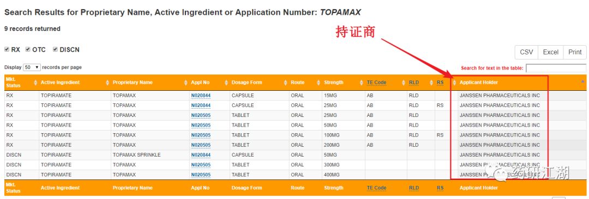The image size is (589, 199).
Task: Click TE Code label in table footer
Action: [376, 188]
